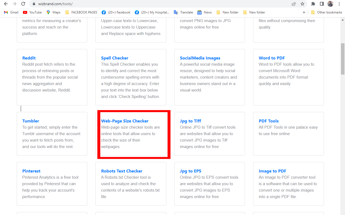Click text 'An Image to PDF converter tool'
The image size is (345, 215).
(287, 177)
